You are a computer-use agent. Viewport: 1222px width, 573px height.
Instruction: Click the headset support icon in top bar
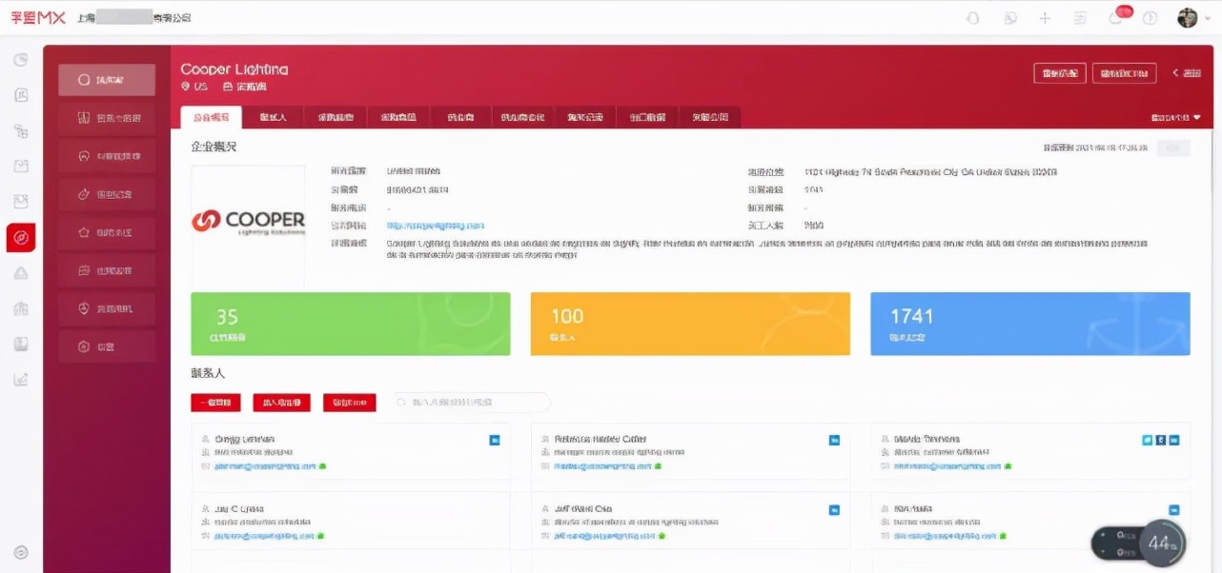click(973, 18)
